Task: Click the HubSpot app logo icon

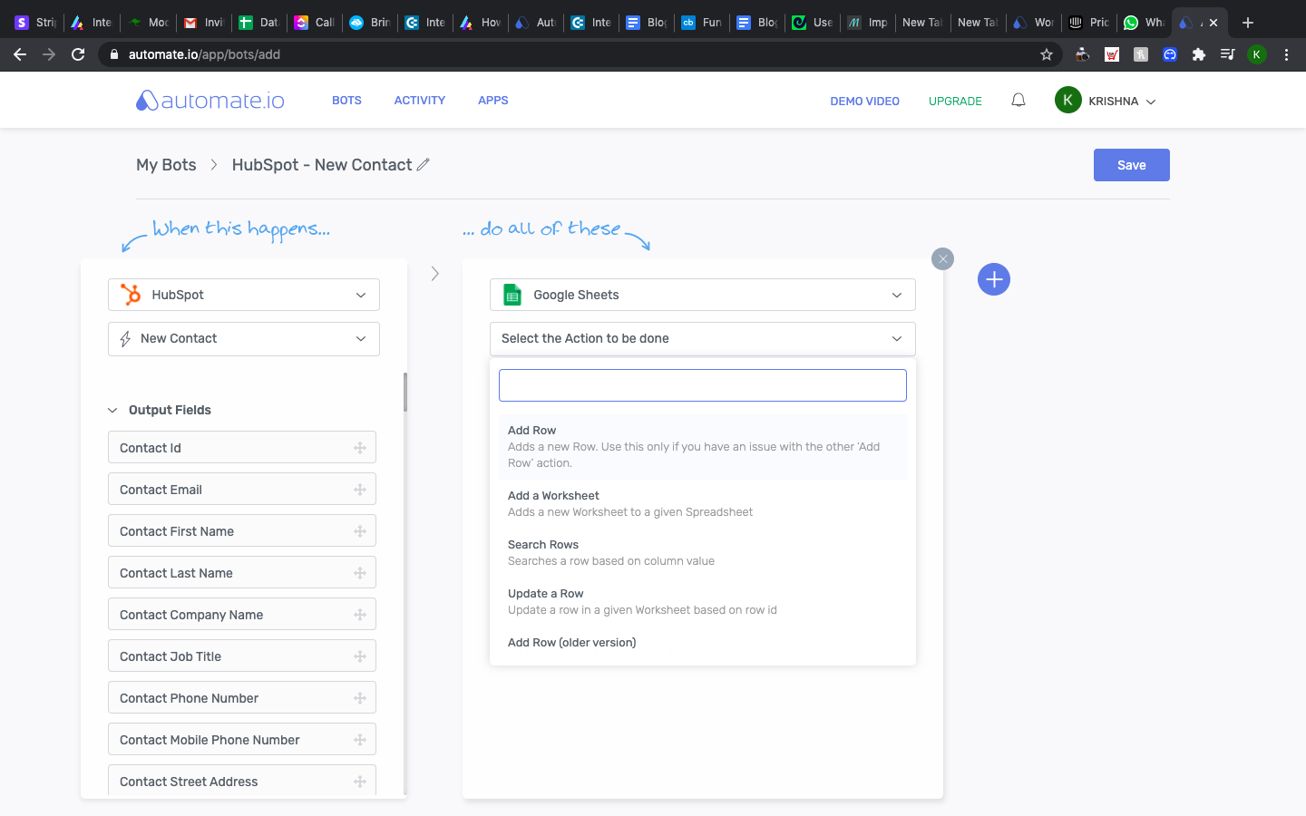Action: 131,295
